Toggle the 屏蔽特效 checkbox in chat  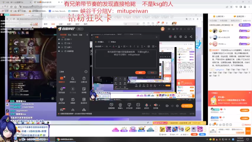tap(243, 125)
